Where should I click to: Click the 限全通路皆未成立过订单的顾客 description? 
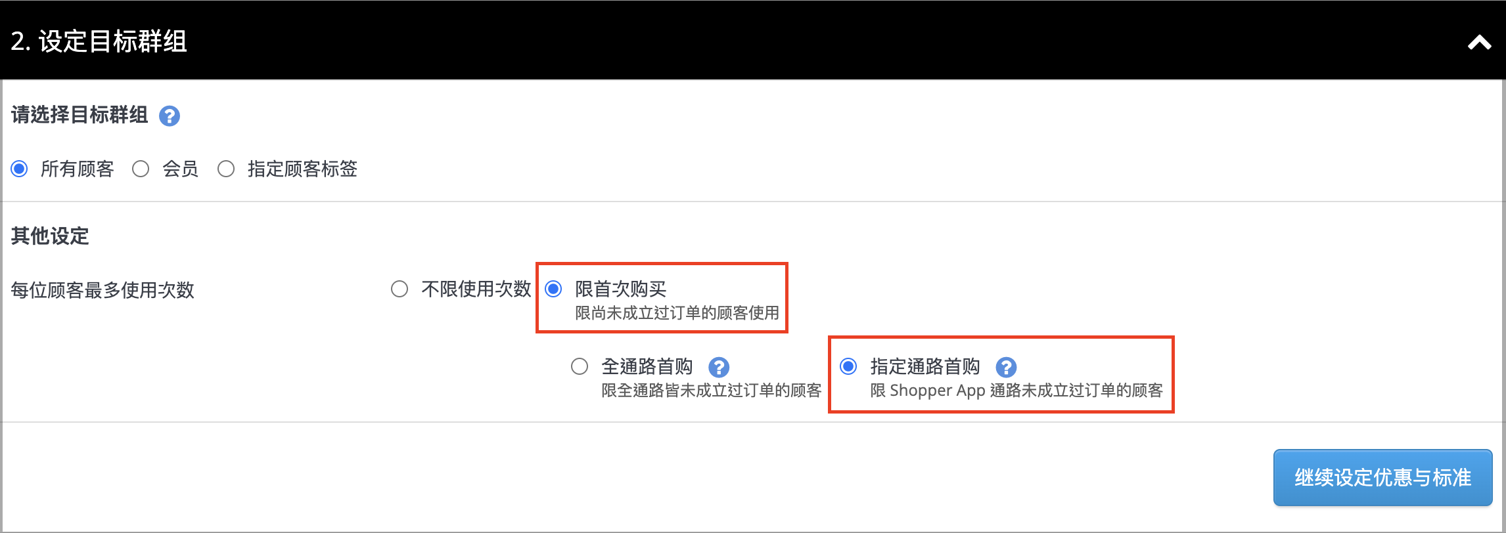coord(712,391)
